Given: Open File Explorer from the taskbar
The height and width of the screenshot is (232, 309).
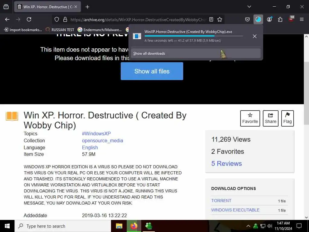Looking at the screenshot, I should click(119, 226).
